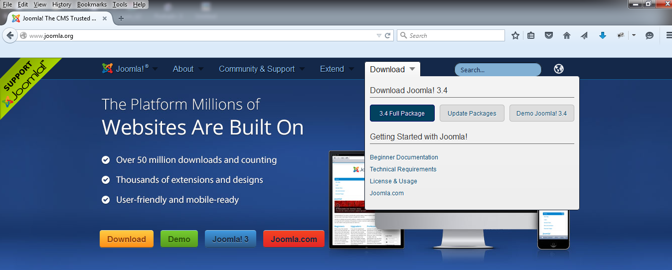Click the Websites Are Built On headline
The image size is (672, 270).
pyautogui.click(x=203, y=128)
